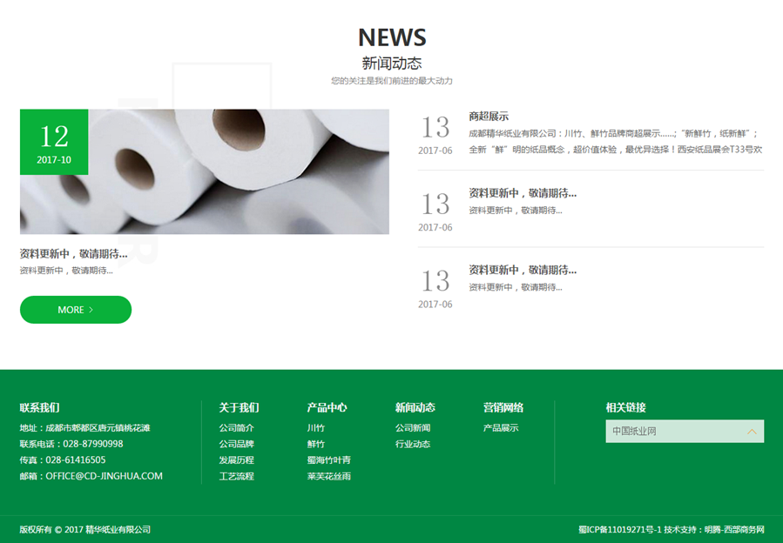Image resolution: width=783 pixels, height=543 pixels.
Task: Select 公司品牌 footer link
Action: tap(236, 444)
